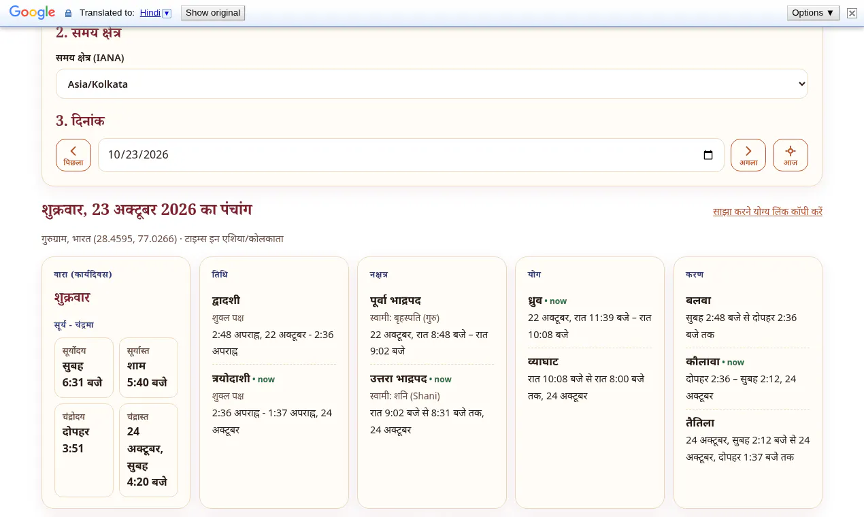Screen dimensions: 864x517
Task: Click the Hindi language link
Action: (150, 13)
